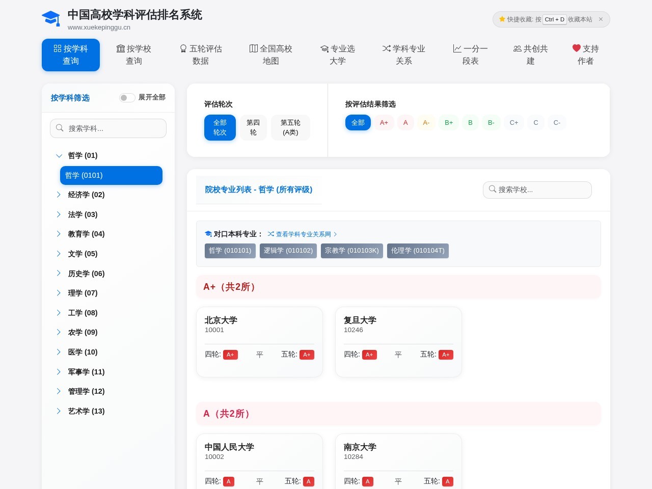Click the magnifier icon in subject search

60,128
